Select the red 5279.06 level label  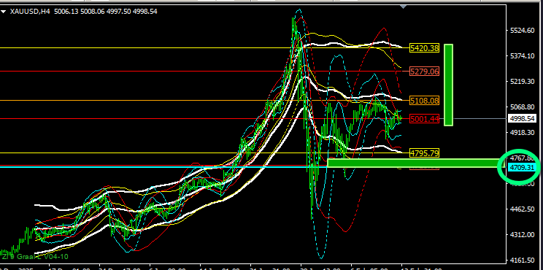coord(424,72)
